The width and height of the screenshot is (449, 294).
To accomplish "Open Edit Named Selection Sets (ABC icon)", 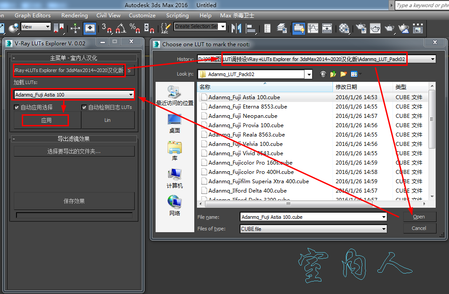I will tap(166, 28).
